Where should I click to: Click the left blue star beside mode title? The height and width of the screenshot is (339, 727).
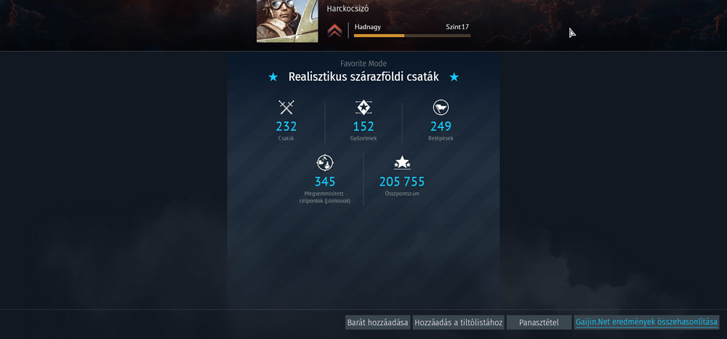(x=273, y=77)
